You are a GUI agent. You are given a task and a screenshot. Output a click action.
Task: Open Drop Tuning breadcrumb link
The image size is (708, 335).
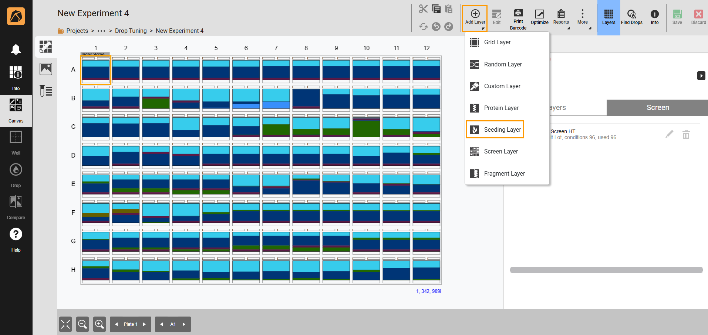click(131, 31)
